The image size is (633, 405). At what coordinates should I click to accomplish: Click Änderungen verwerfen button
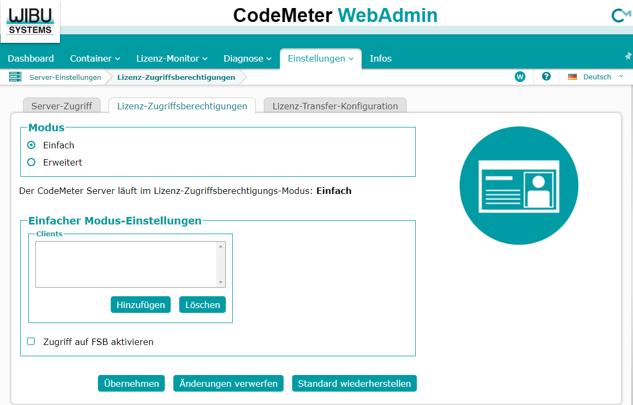coord(228,384)
